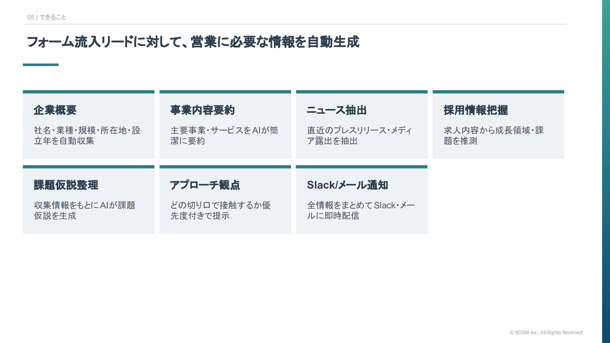The width and height of the screenshot is (610, 343).
Task: Click the gradient sidebar on the right edge
Action: coord(606,171)
